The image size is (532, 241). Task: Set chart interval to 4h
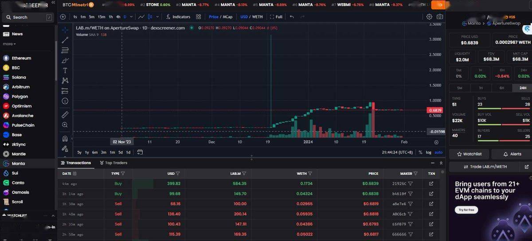(118, 17)
